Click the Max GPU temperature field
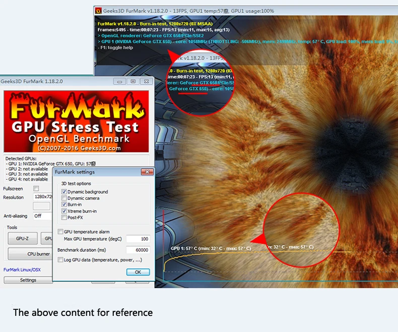Screen dimensions: 398x332 [138, 239]
